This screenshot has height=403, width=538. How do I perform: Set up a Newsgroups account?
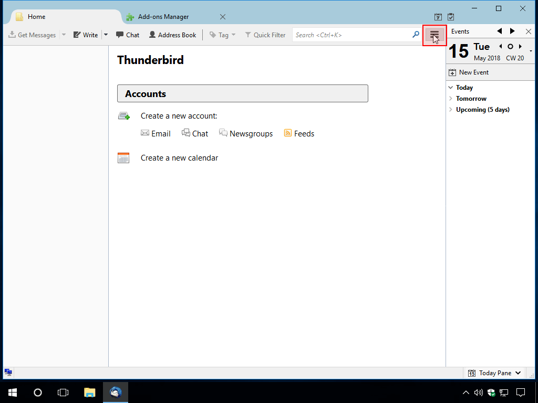(x=246, y=134)
